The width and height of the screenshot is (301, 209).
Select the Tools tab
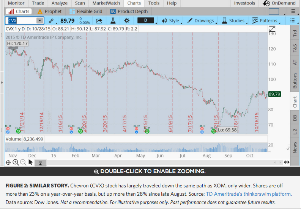tap(154, 3)
